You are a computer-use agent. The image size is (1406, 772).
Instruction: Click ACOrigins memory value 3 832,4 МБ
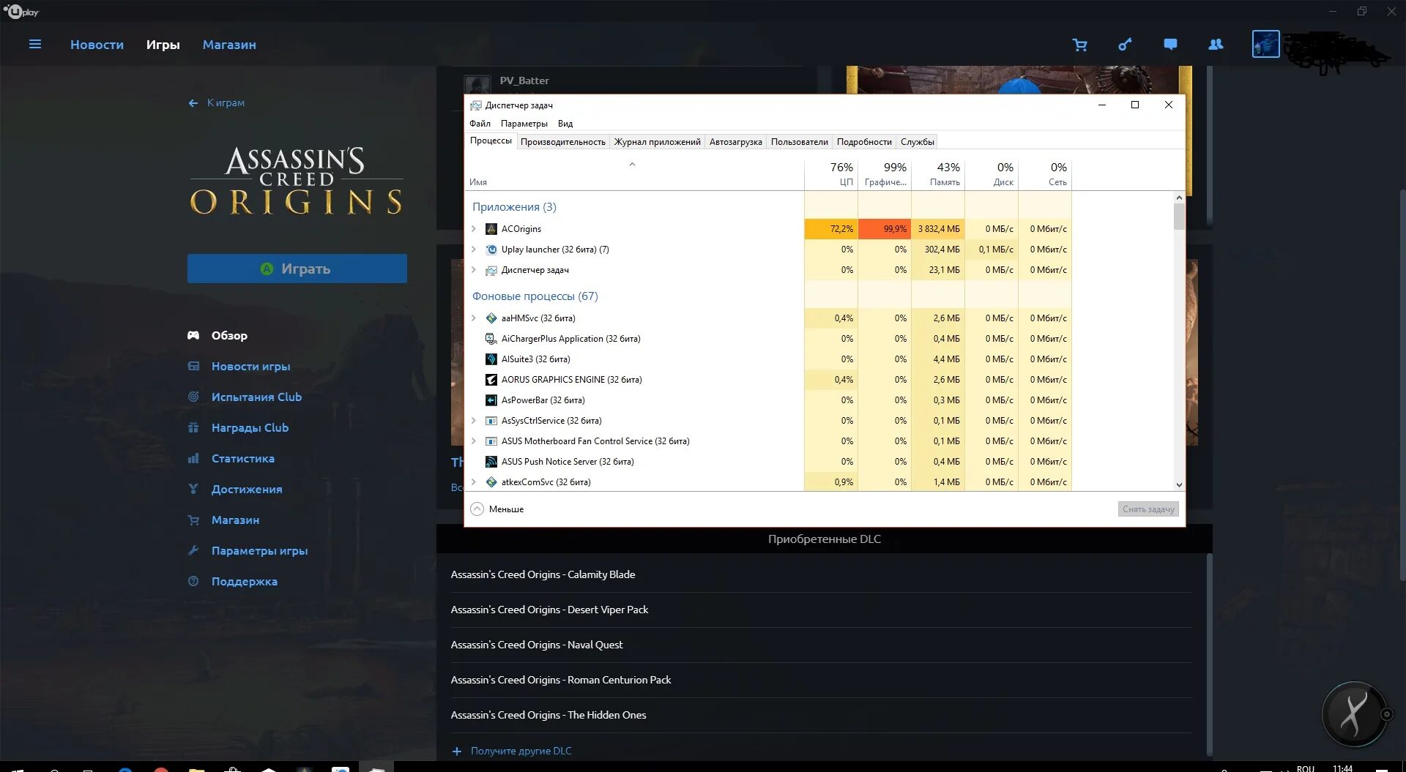click(x=938, y=229)
